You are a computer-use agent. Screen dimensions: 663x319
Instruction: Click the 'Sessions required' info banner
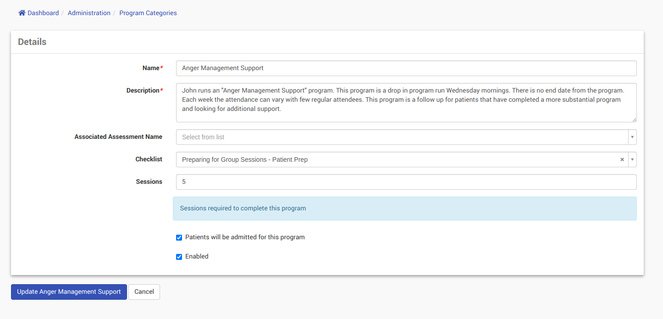point(404,209)
